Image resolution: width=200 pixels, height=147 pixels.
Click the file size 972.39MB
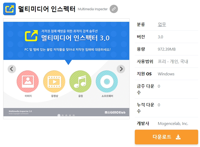tap(167, 49)
